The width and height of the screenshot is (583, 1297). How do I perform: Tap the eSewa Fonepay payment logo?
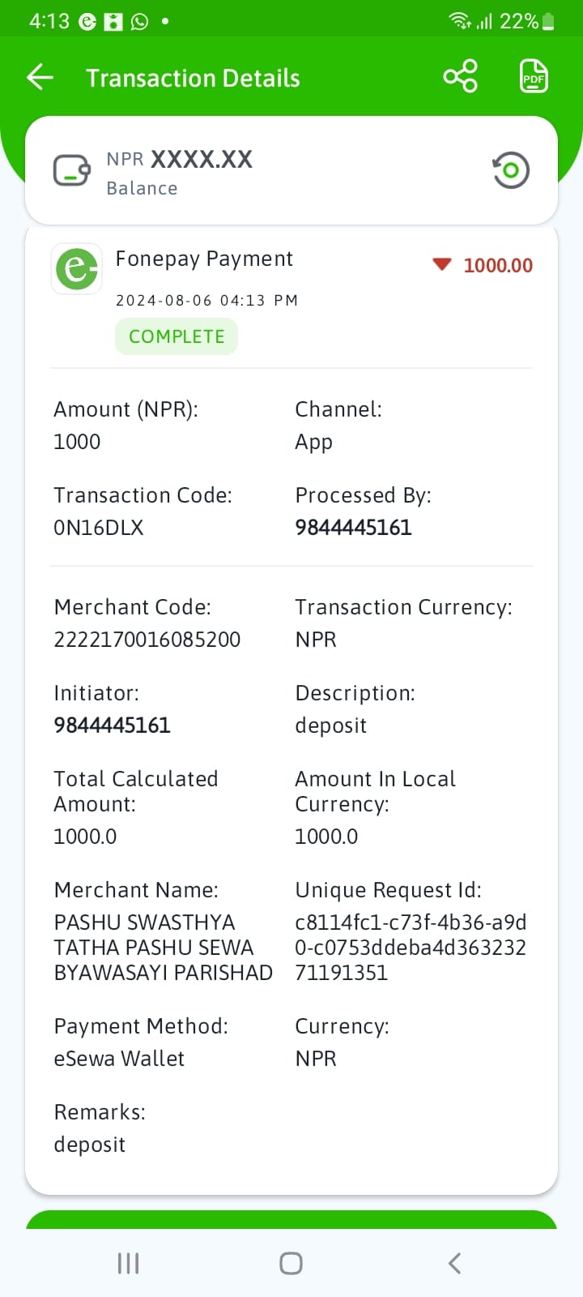pos(77,268)
